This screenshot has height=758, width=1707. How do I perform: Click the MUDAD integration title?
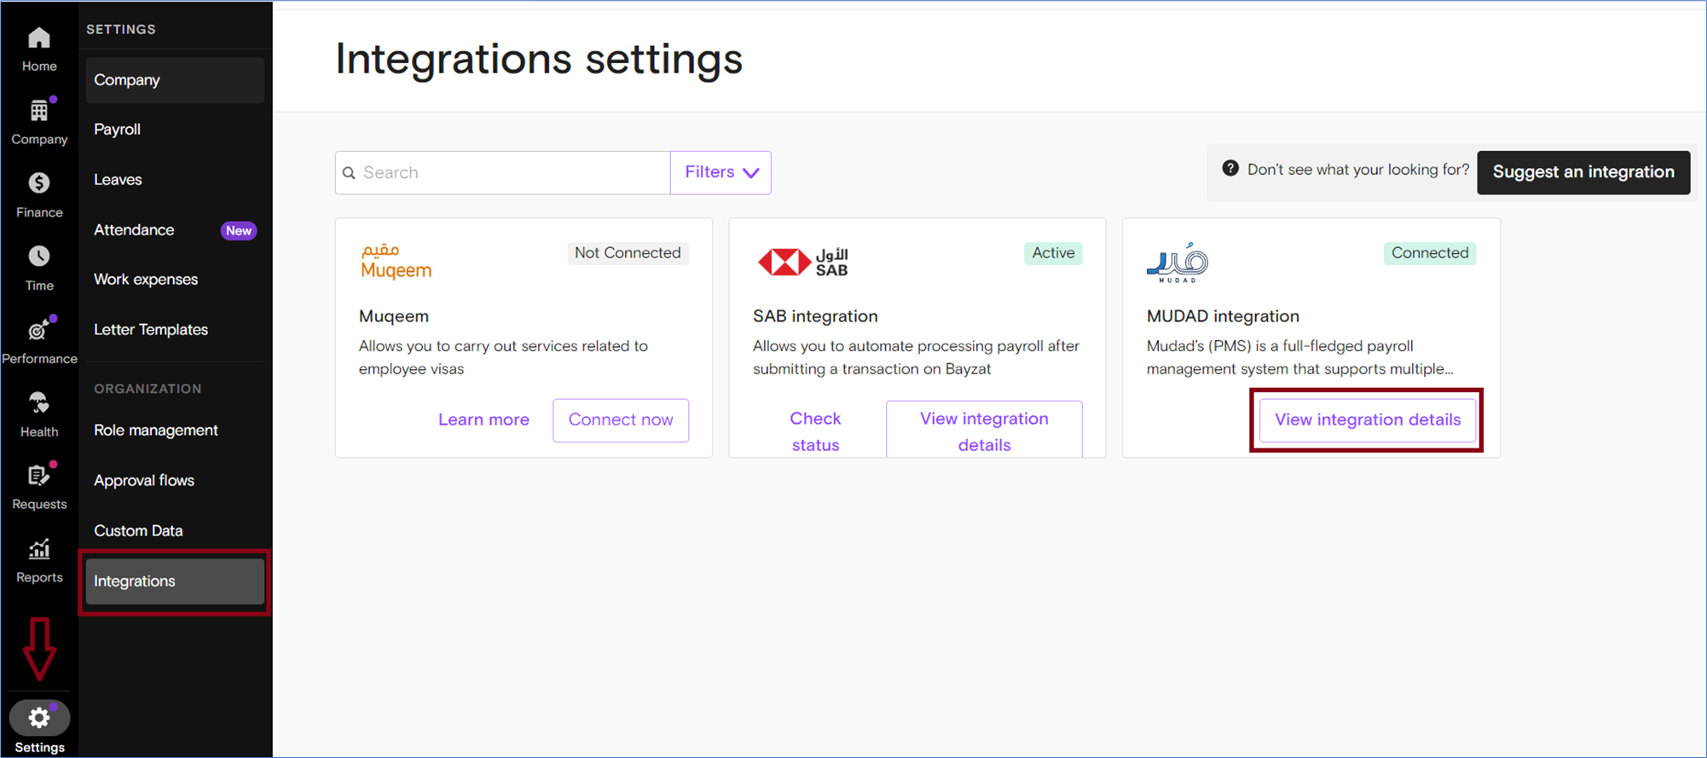1223,316
